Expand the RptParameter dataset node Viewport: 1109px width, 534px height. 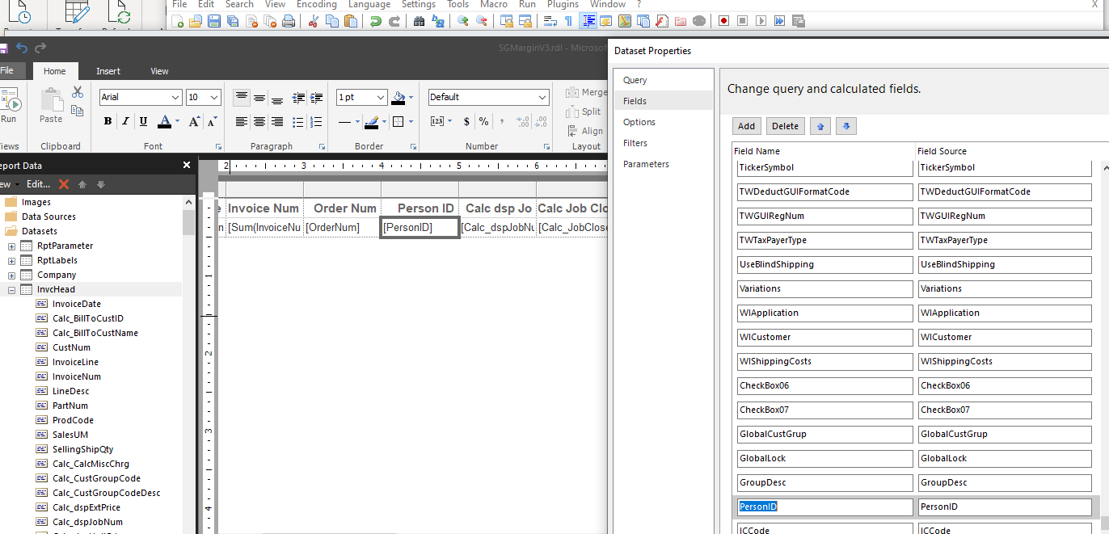pyautogui.click(x=12, y=246)
